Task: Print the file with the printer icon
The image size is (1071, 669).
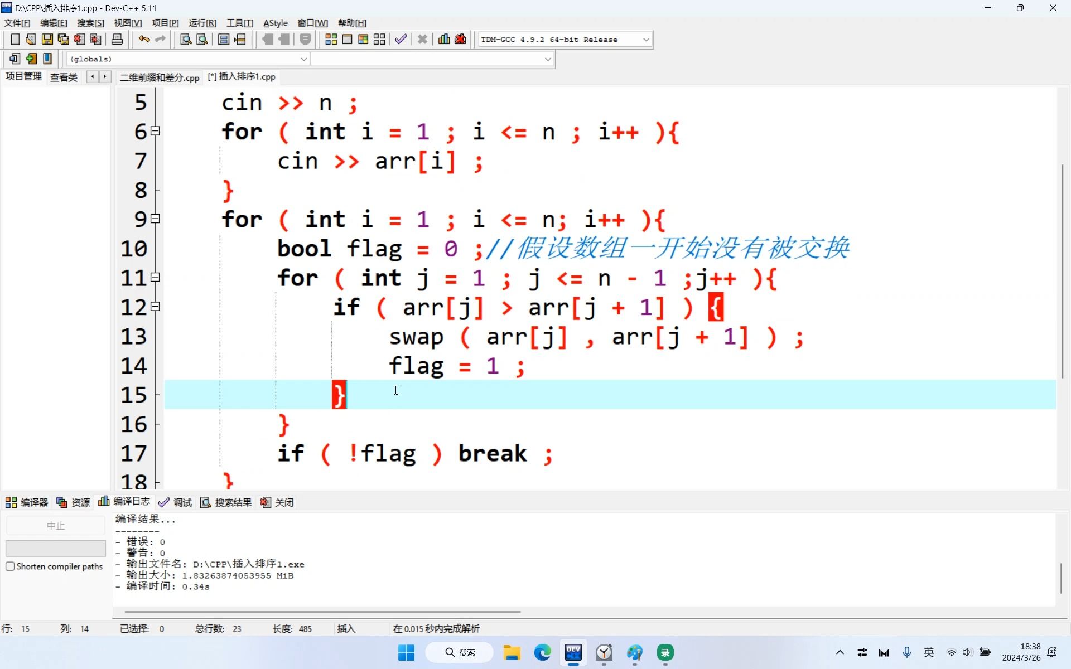Action: [x=117, y=40]
